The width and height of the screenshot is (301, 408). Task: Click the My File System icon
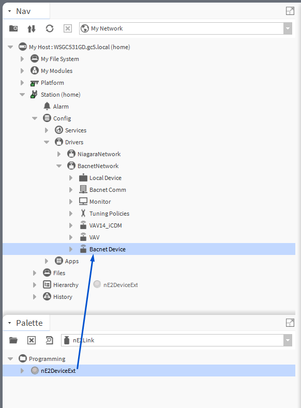(34, 58)
